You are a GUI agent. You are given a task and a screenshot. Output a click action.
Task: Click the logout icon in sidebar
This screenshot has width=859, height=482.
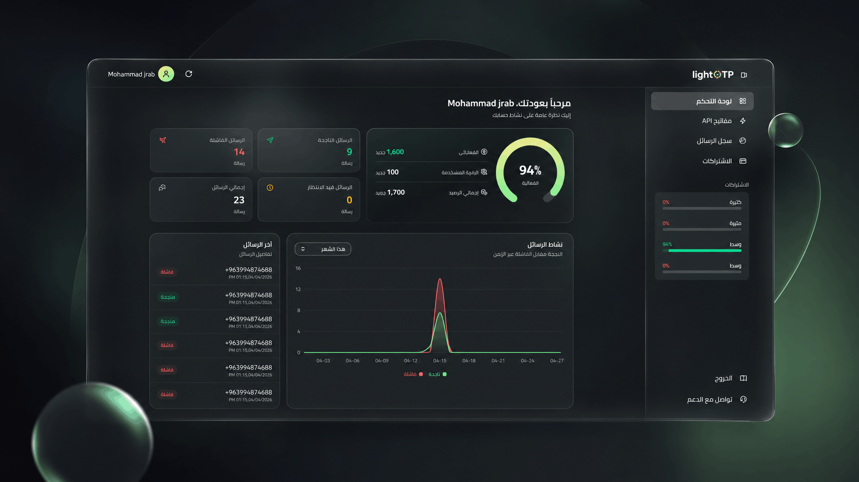coord(743,378)
